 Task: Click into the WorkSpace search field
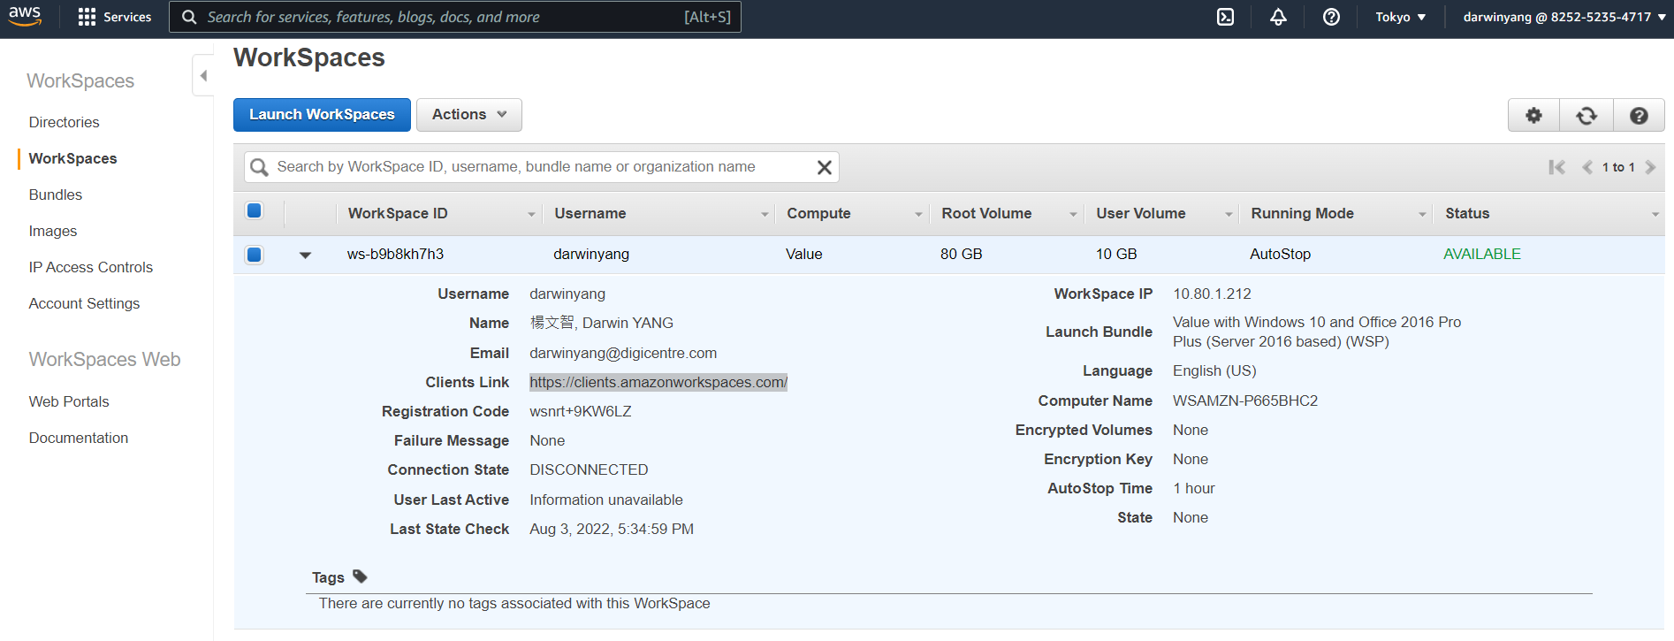[539, 167]
